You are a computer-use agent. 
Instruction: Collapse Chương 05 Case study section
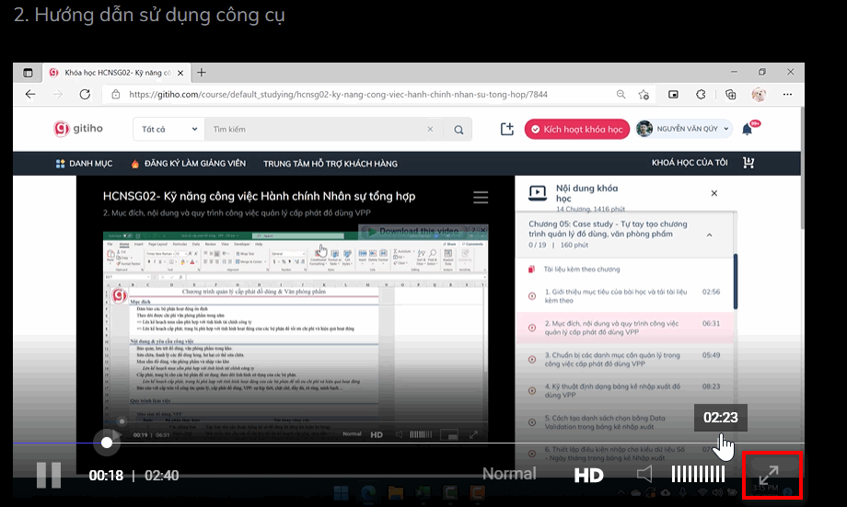tap(709, 235)
